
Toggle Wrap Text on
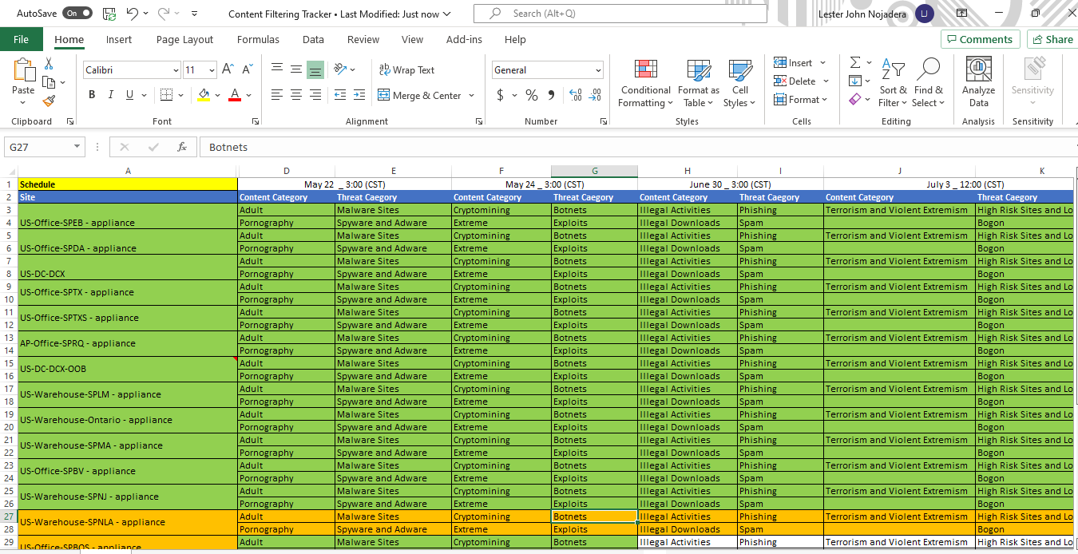pyautogui.click(x=406, y=70)
